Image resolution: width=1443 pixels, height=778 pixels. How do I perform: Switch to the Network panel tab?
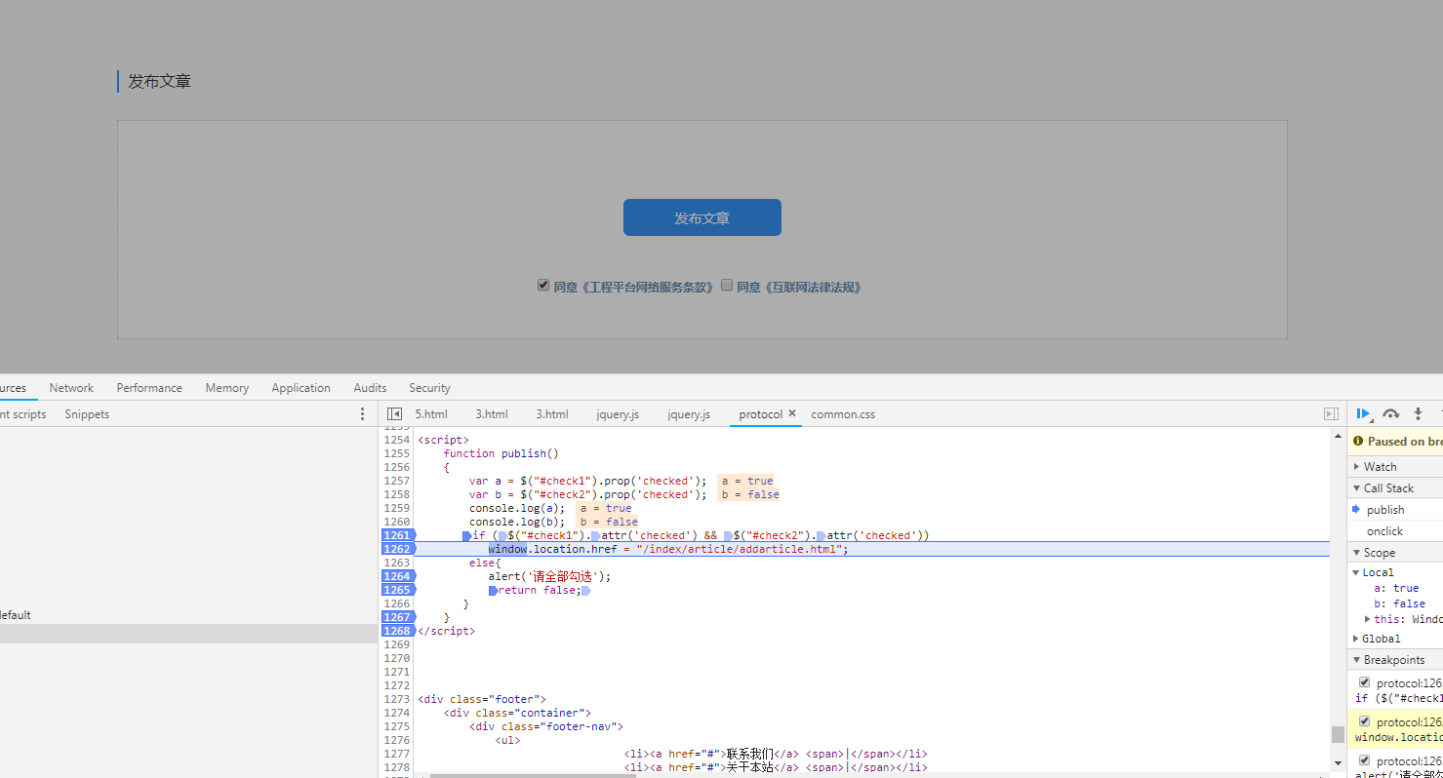coord(71,387)
